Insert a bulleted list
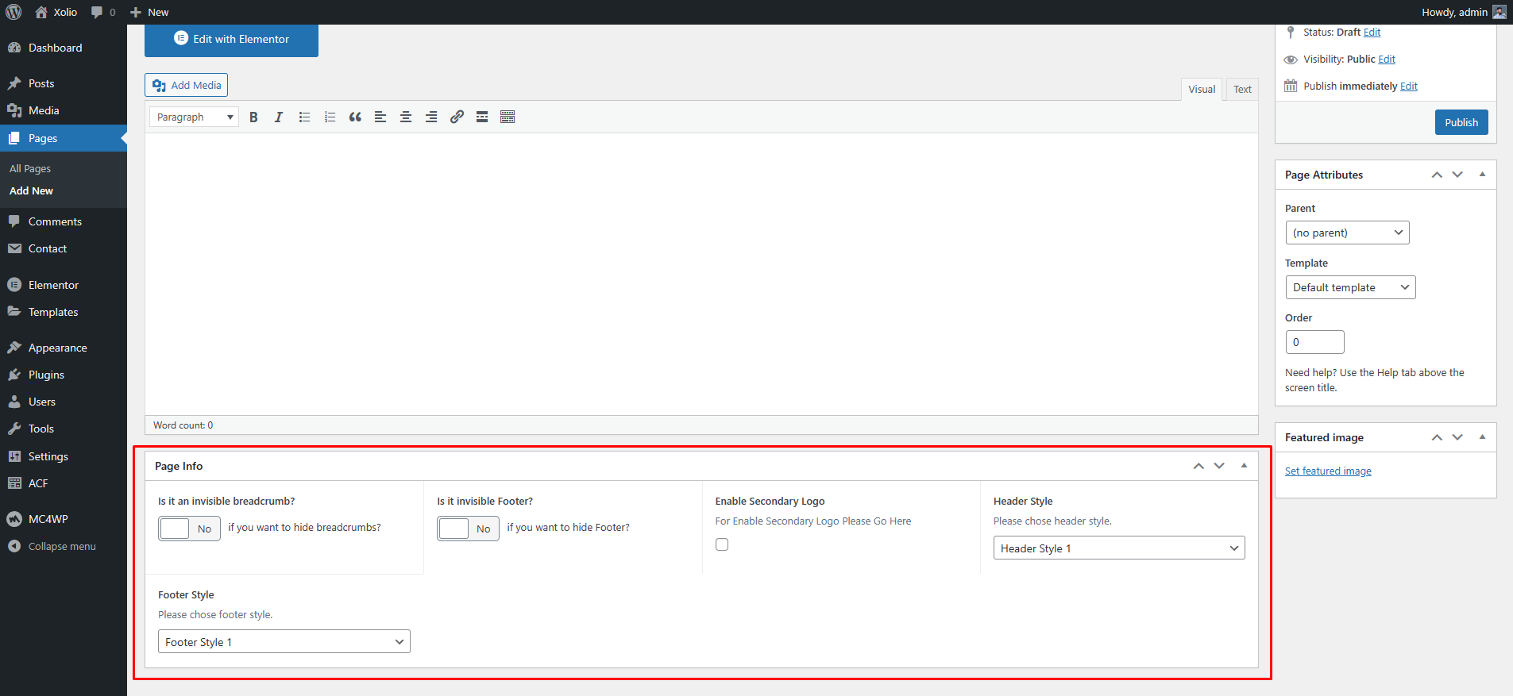1513x696 pixels. coord(304,117)
